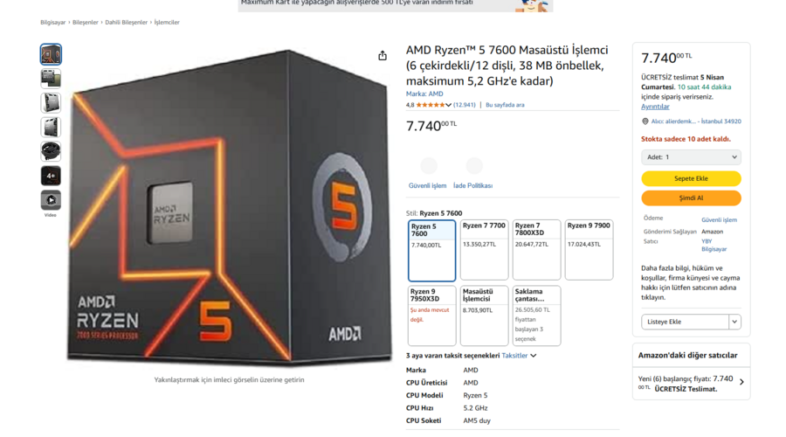Expand Taksitler installment options

519,356
